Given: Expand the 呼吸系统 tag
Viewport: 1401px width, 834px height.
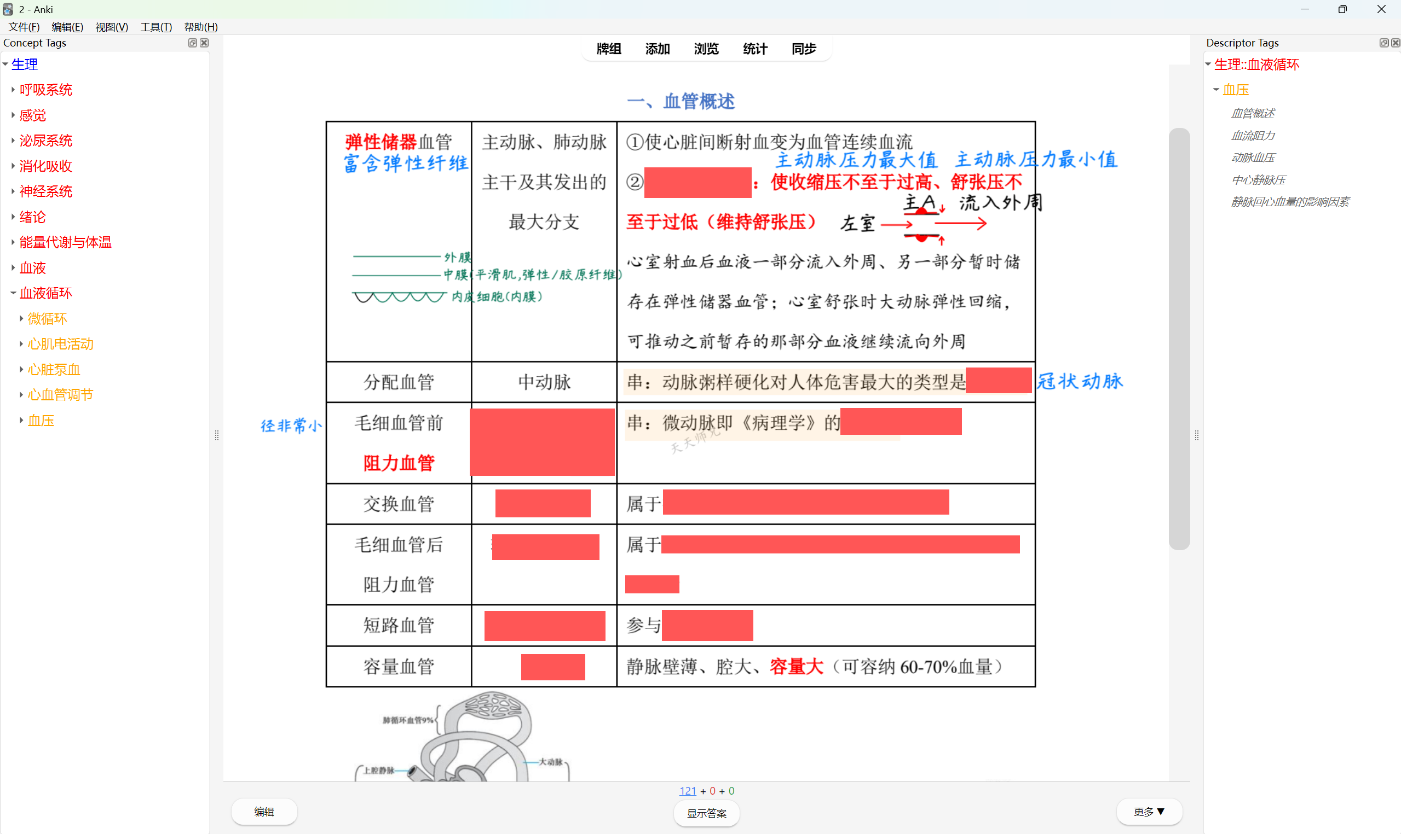Looking at the screenshot, I should coord(13,89).
